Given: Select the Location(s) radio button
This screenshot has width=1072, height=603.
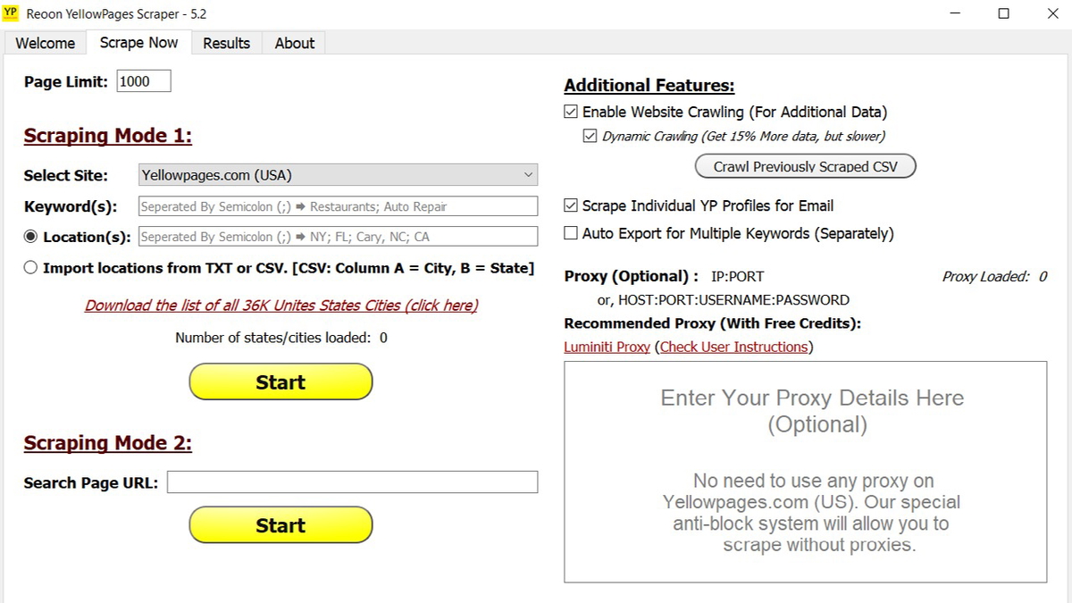Looking at the screenshot, I should (x=29, y=236).
